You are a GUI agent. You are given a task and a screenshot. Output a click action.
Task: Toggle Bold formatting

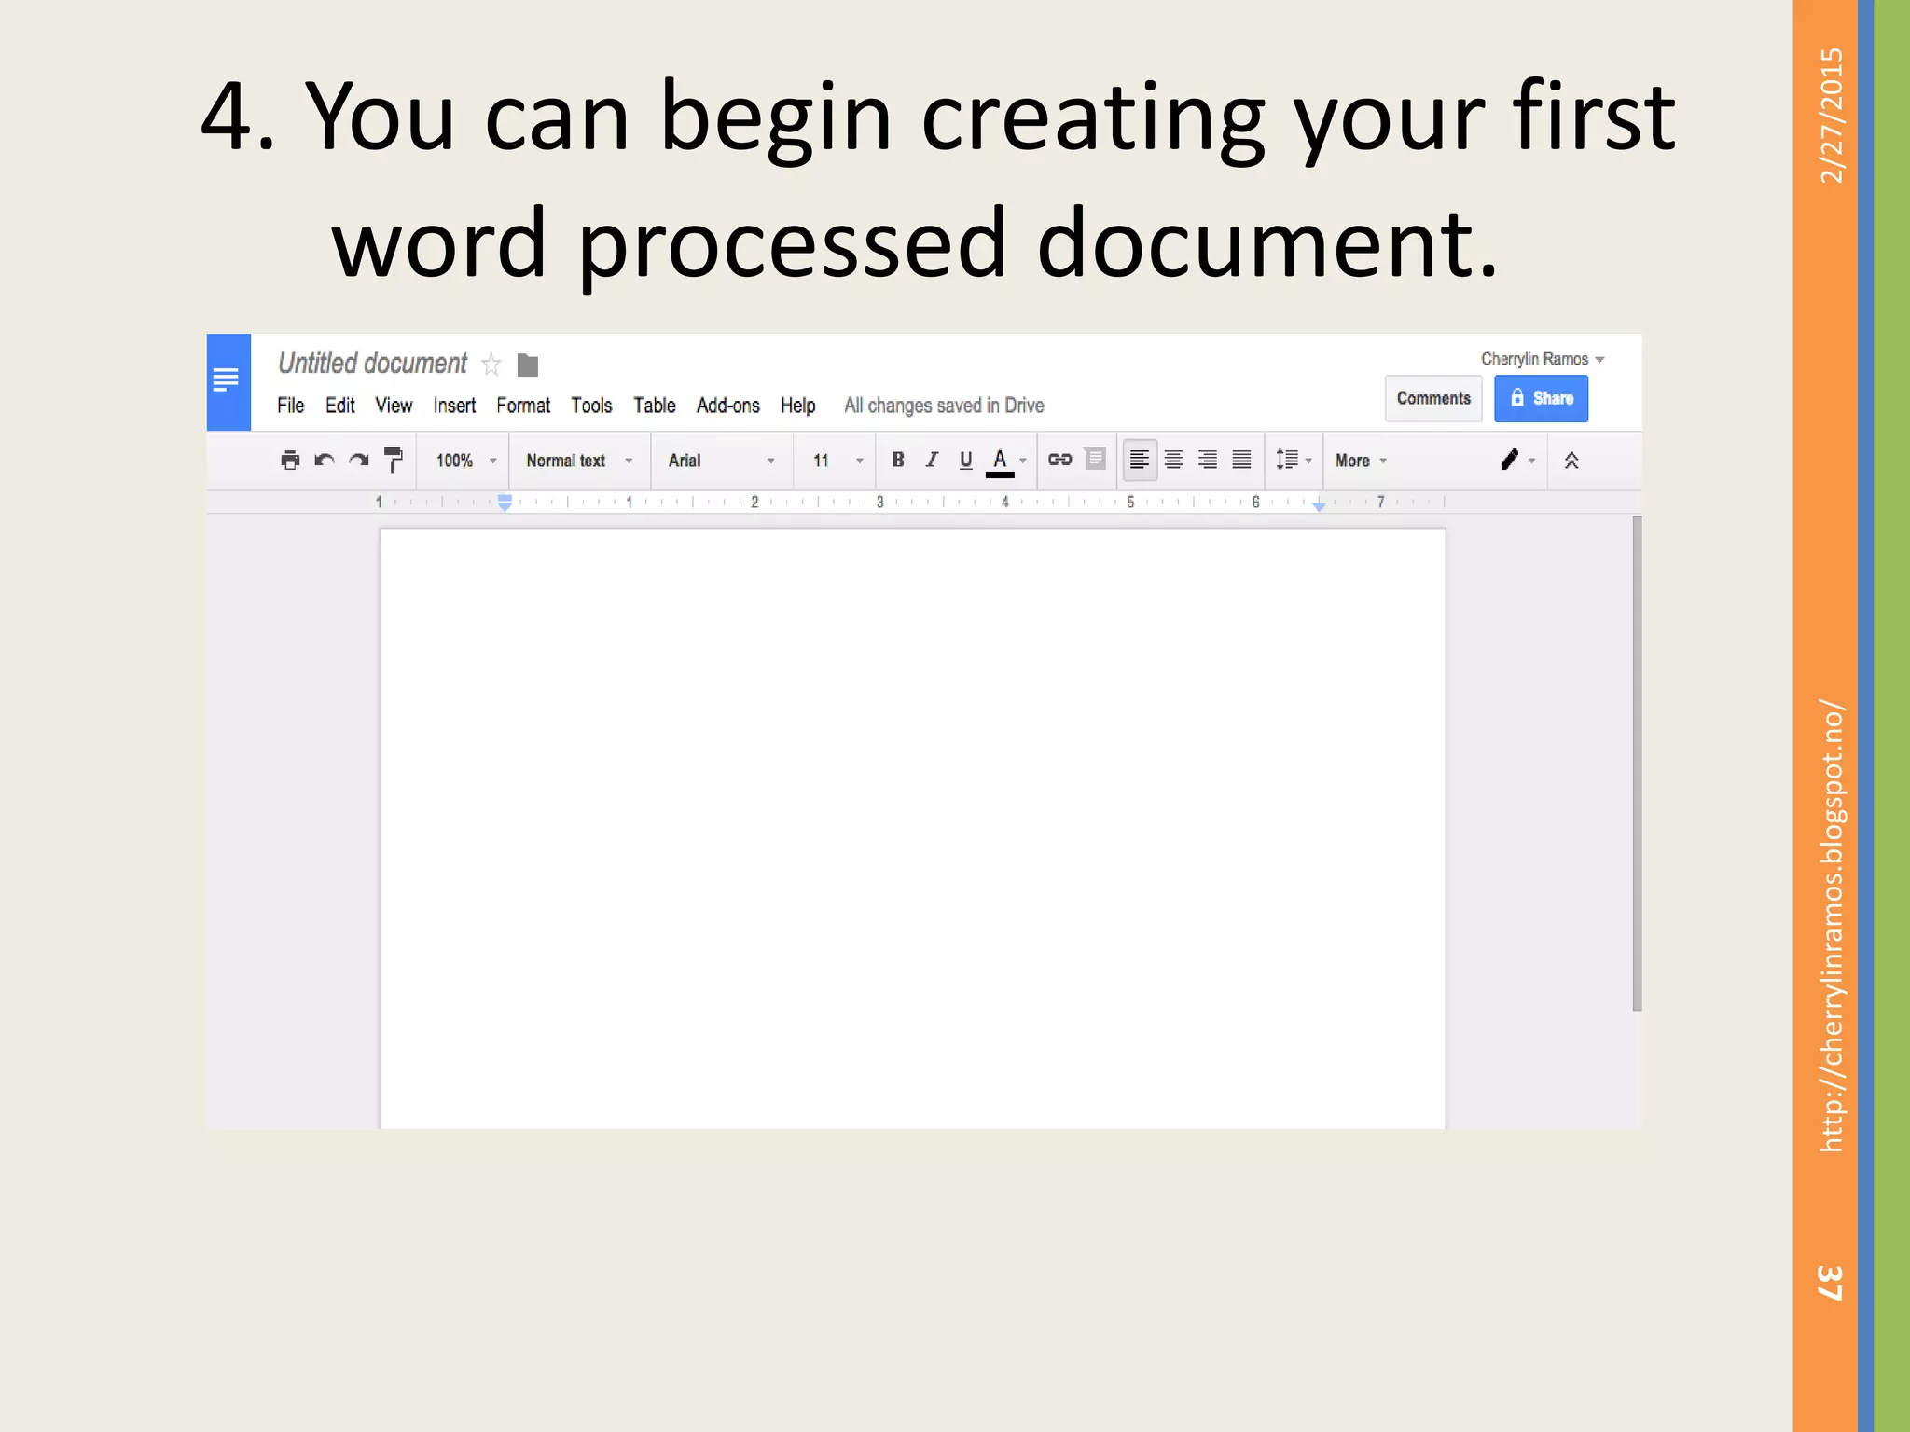pos(898,460)
